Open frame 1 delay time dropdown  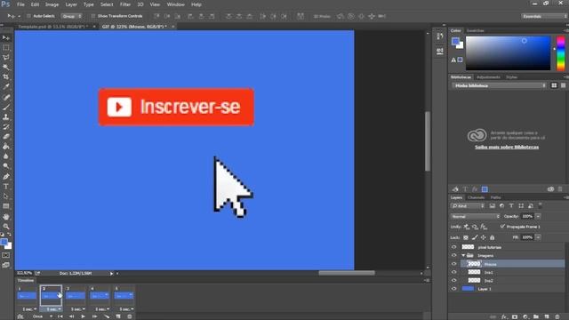[x=29, y=309]
